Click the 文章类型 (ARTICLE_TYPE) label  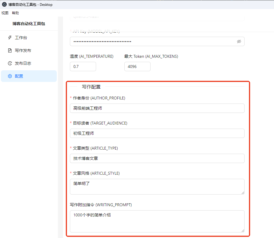pyautogui.click(x=95, y=148)
